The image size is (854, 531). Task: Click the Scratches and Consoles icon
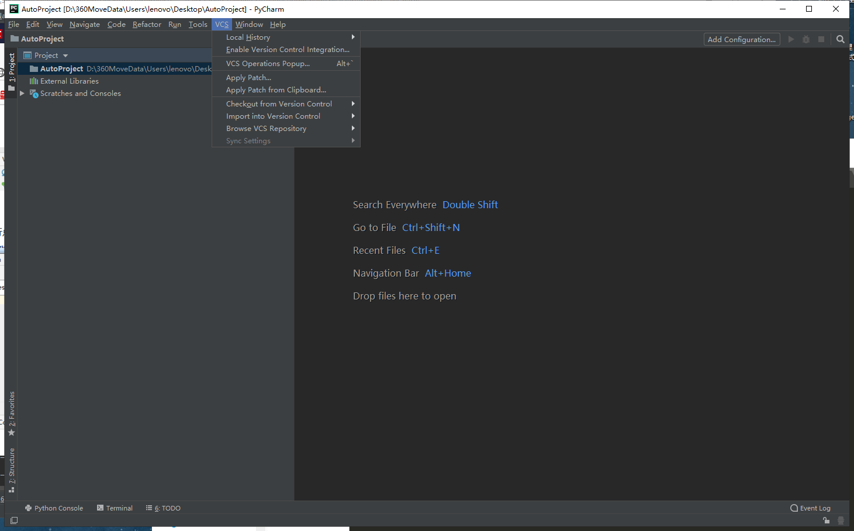pos(34,94)
